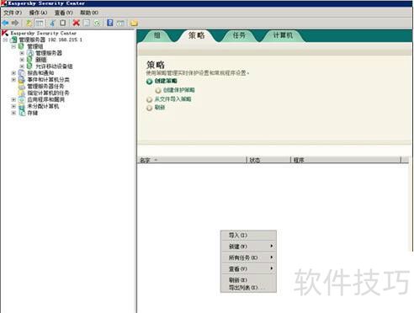Switch to the 任务 tab

pos(239,35)
